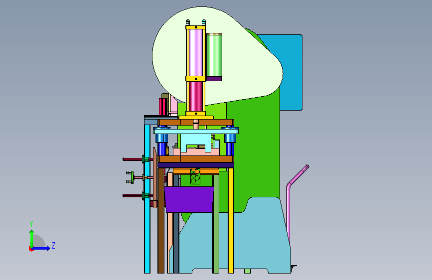Select the purple trapezoid collection bin
This screenshot has height=280, width=432.
click(189, 199)
